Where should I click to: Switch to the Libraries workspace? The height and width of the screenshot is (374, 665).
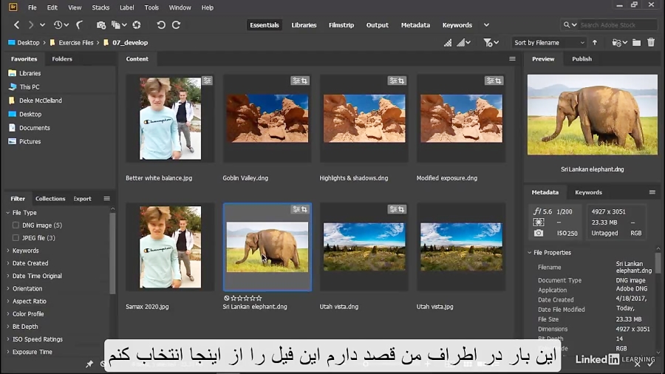click(304, 25)
